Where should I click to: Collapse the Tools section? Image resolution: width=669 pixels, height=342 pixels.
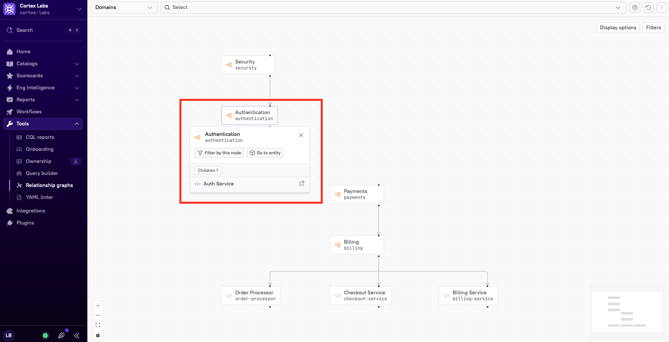43,124
